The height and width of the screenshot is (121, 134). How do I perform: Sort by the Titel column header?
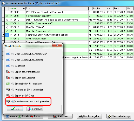[57, 9]
